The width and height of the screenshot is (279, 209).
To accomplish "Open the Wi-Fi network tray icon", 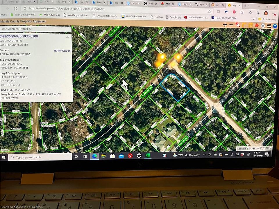I will pos(232,154).
